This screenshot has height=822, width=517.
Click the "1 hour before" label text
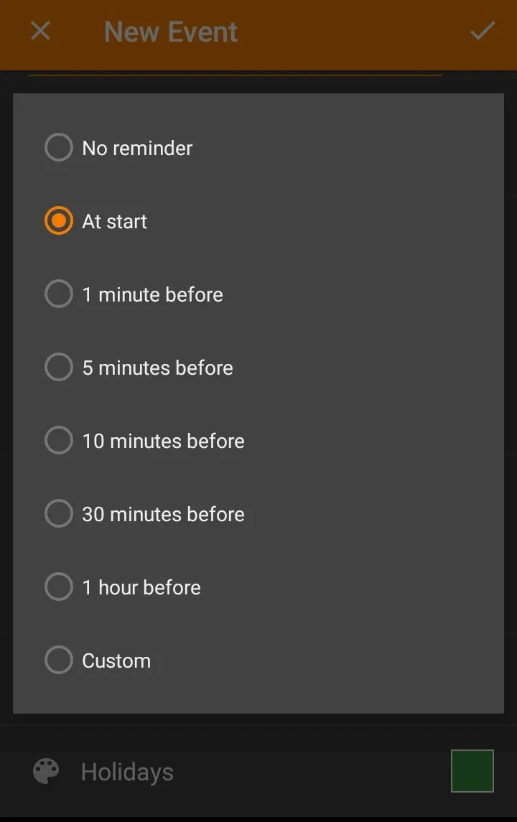141,587
